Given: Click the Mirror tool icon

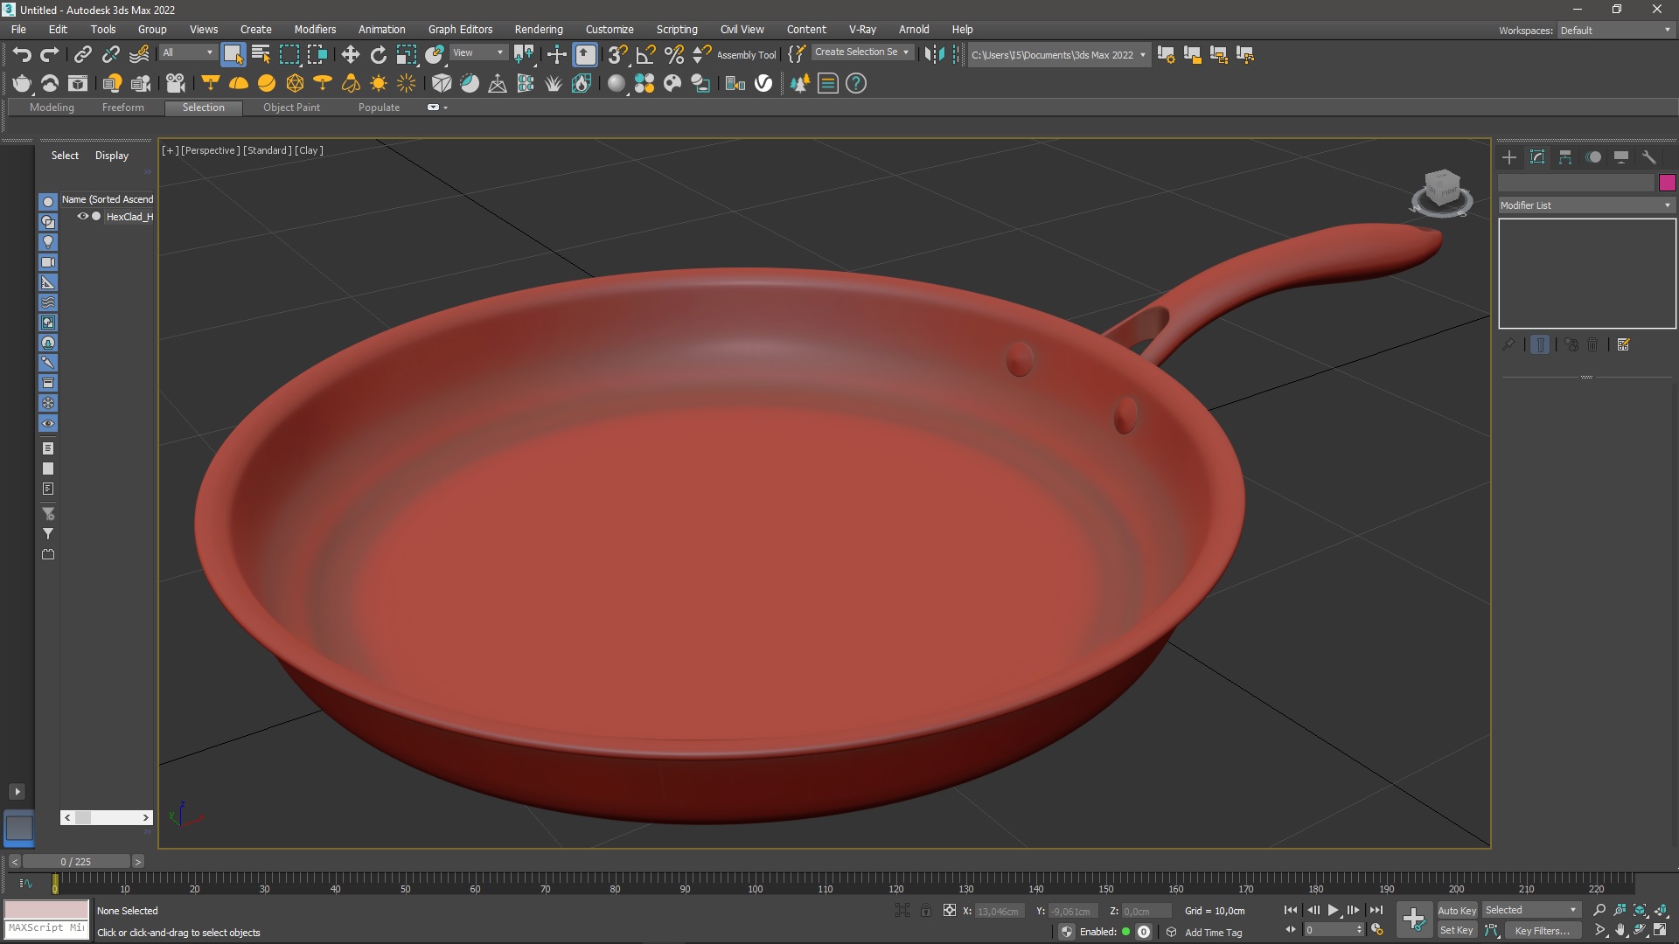Looking at the screenshot, I should pyautogui.click(x=934, y=55).
